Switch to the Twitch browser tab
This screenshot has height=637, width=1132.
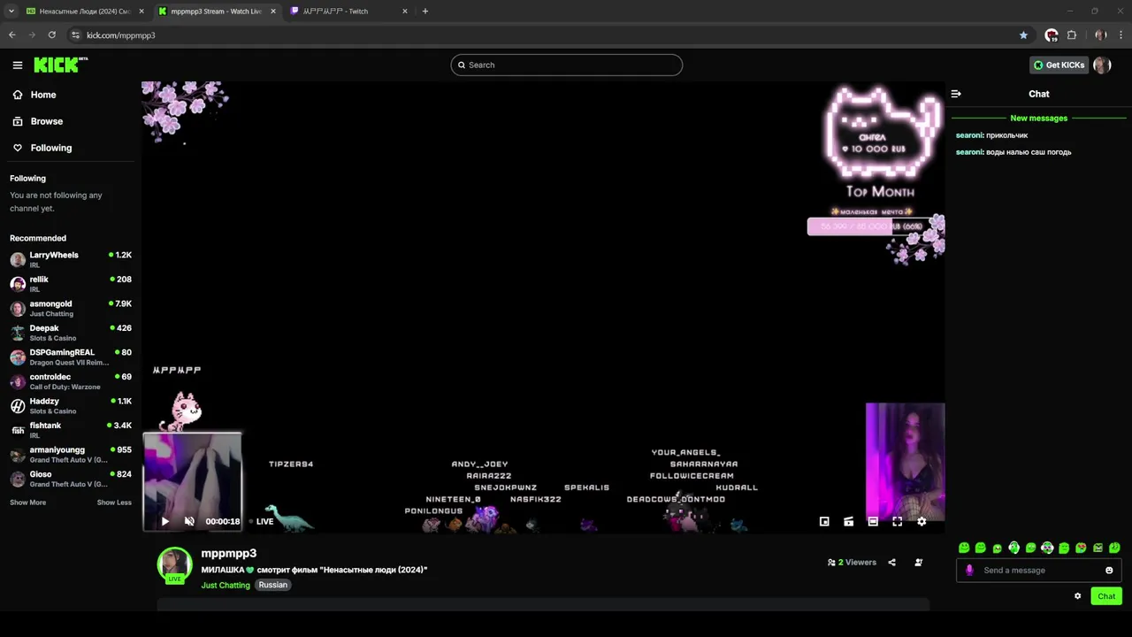click(x=348, y=12)
